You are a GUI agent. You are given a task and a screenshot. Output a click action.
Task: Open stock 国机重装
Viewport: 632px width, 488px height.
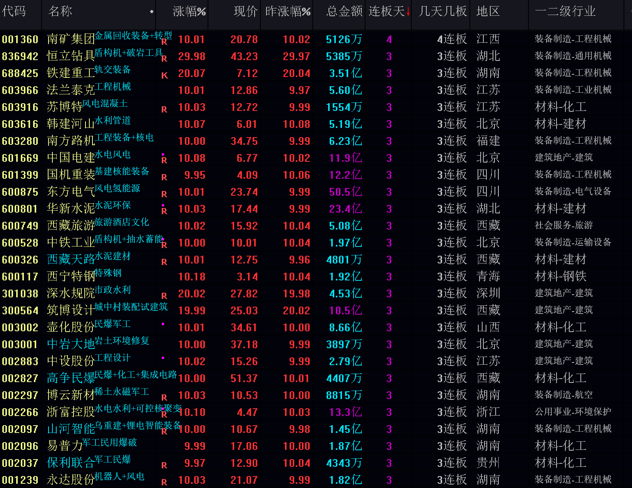pos(71,175)
